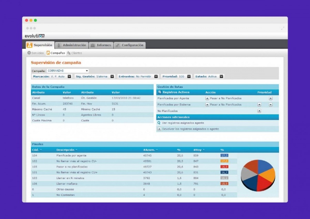Select the Campañas sub-tab
This screenshot has width=310, height=219.
coord(55,53)
